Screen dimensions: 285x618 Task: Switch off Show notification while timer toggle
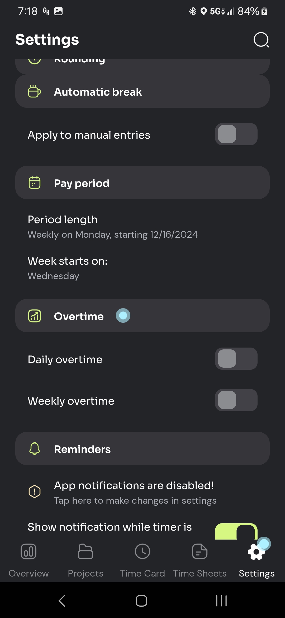[236, 531]
